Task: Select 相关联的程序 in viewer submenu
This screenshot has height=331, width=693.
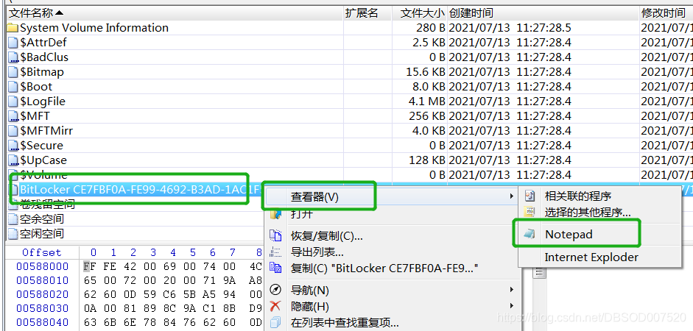Action: tap(577, 196)
